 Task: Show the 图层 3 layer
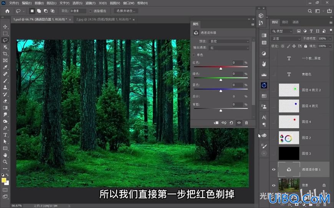pos(274,154)
